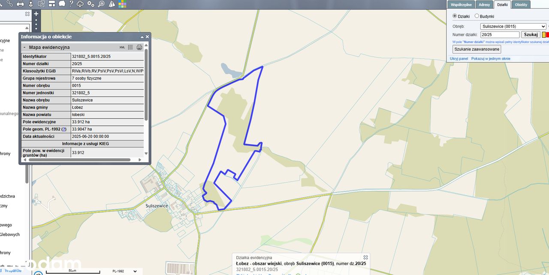
Task: Print the Mapa ewidencyjna object info
Action: click(139, 47)
